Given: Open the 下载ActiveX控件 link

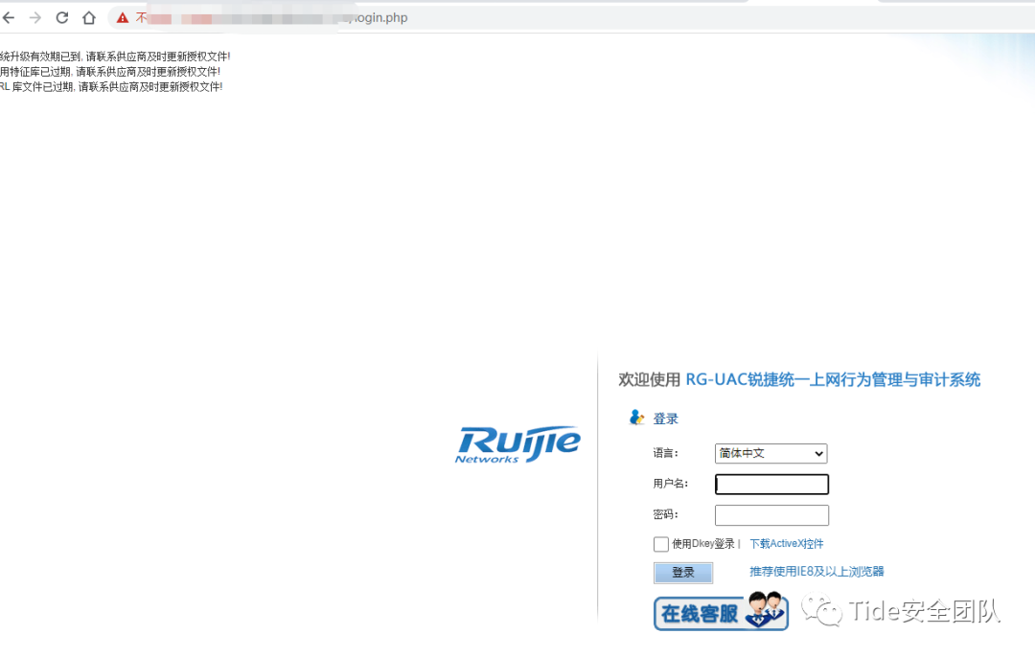Looking at the screenshot, I should (x=786, y=544).
